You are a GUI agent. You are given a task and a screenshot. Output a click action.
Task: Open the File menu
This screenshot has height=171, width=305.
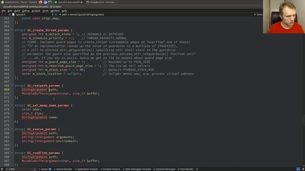pos(4,10)
